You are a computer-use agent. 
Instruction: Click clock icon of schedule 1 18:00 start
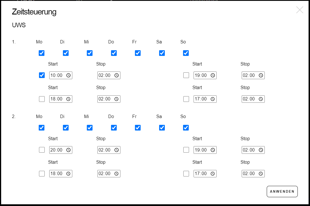click(x=68, y=99)
